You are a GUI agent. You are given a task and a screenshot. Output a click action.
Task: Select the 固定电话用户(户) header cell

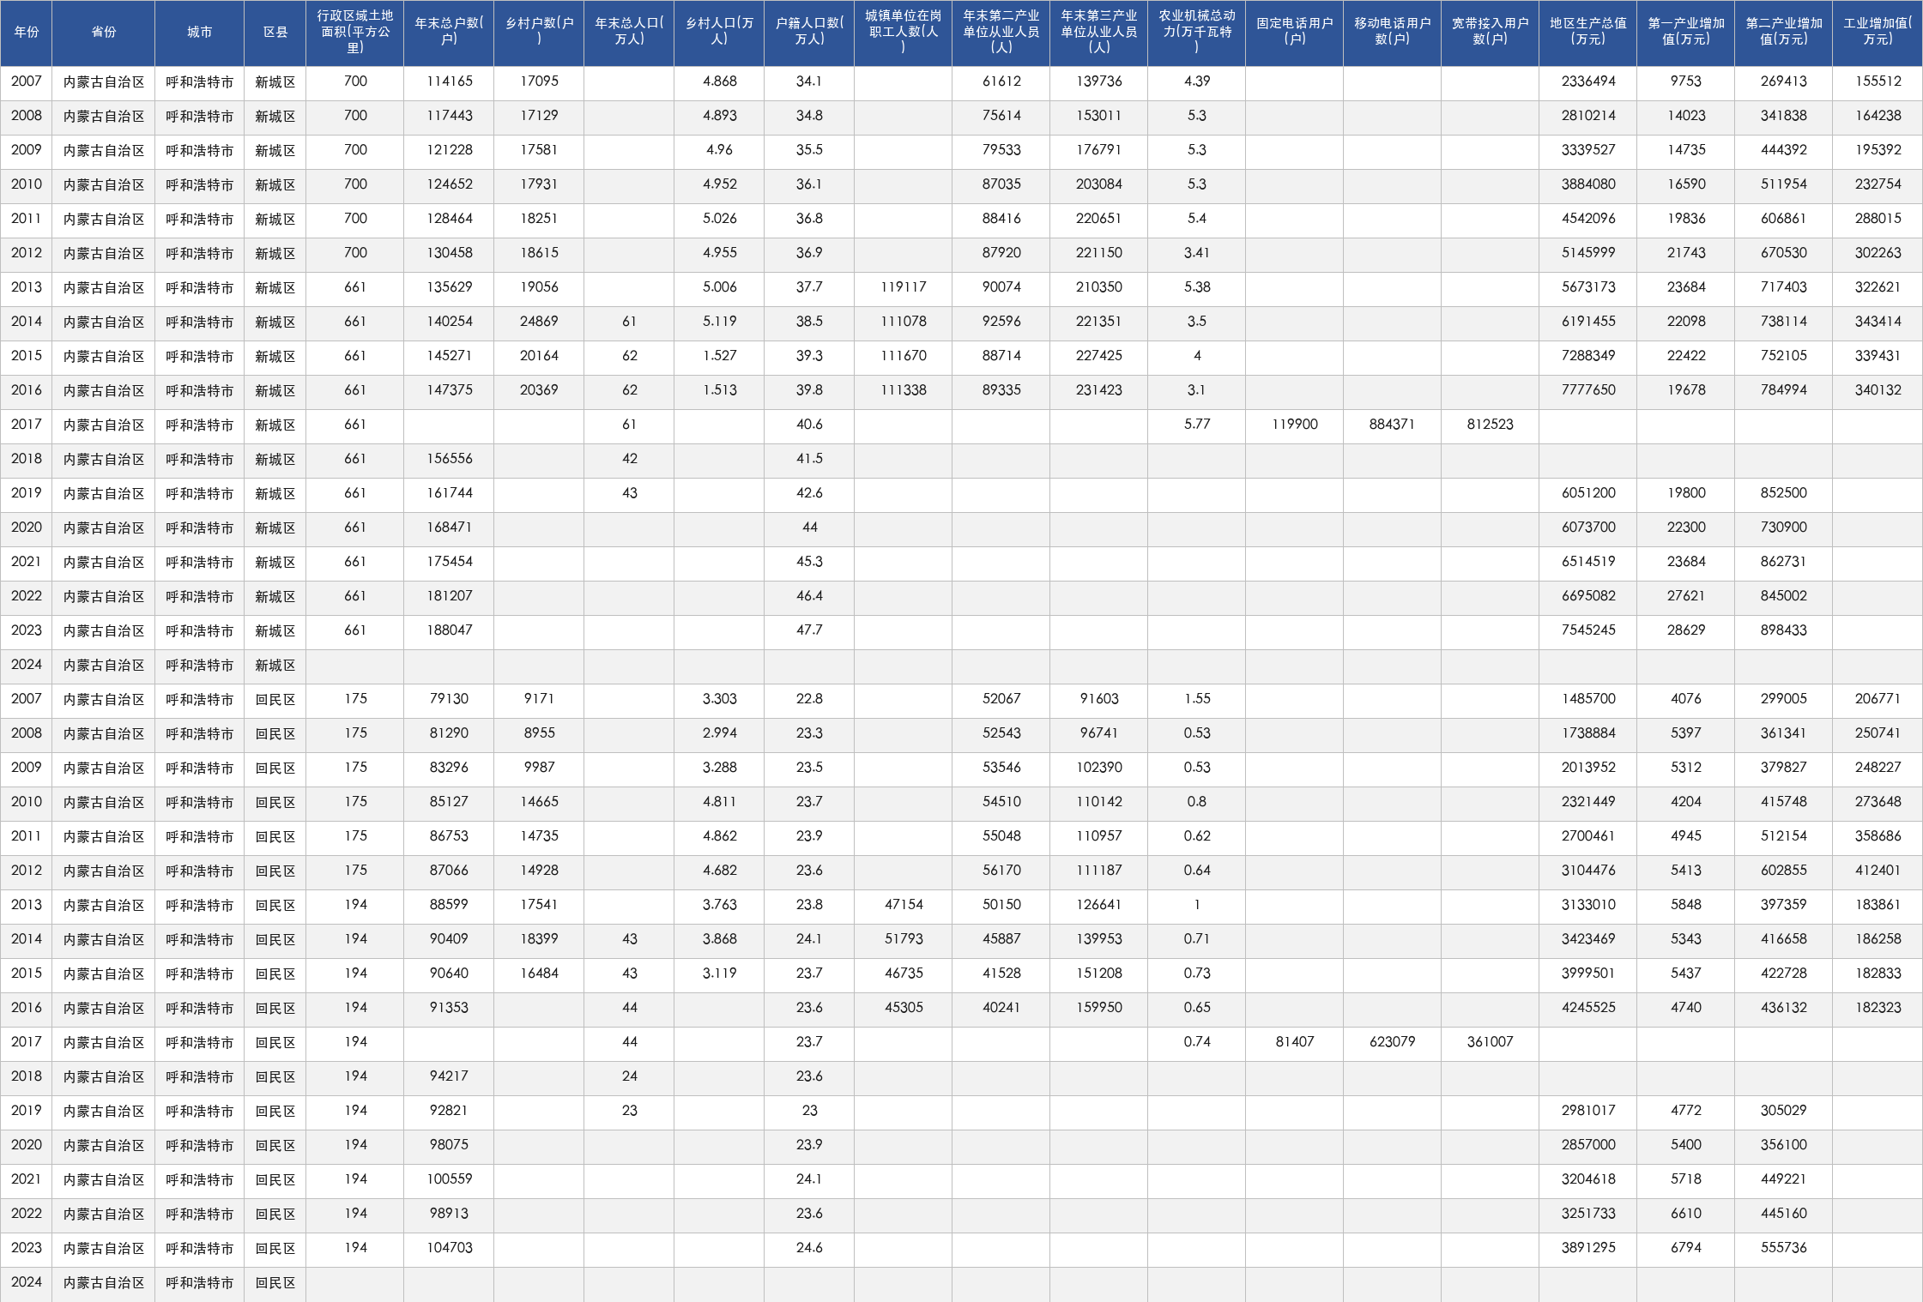[1294, 33]
